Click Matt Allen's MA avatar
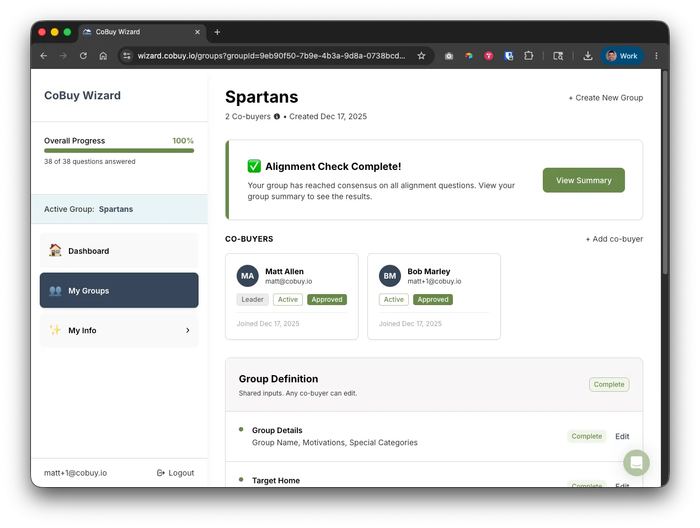This screenshot has height=528, width=700. pyautogui.click(x=248, y=276)
